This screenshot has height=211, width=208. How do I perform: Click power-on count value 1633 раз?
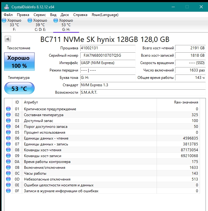click(x=190, y=70)
